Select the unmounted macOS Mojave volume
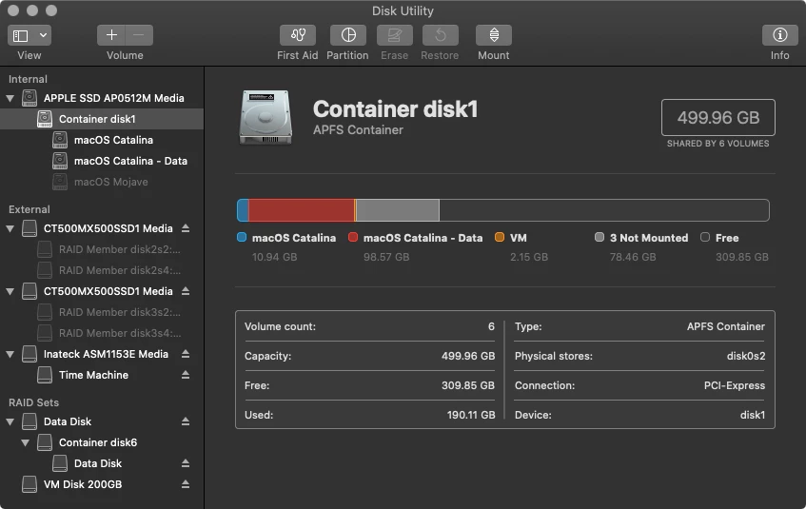 (102, 182)
